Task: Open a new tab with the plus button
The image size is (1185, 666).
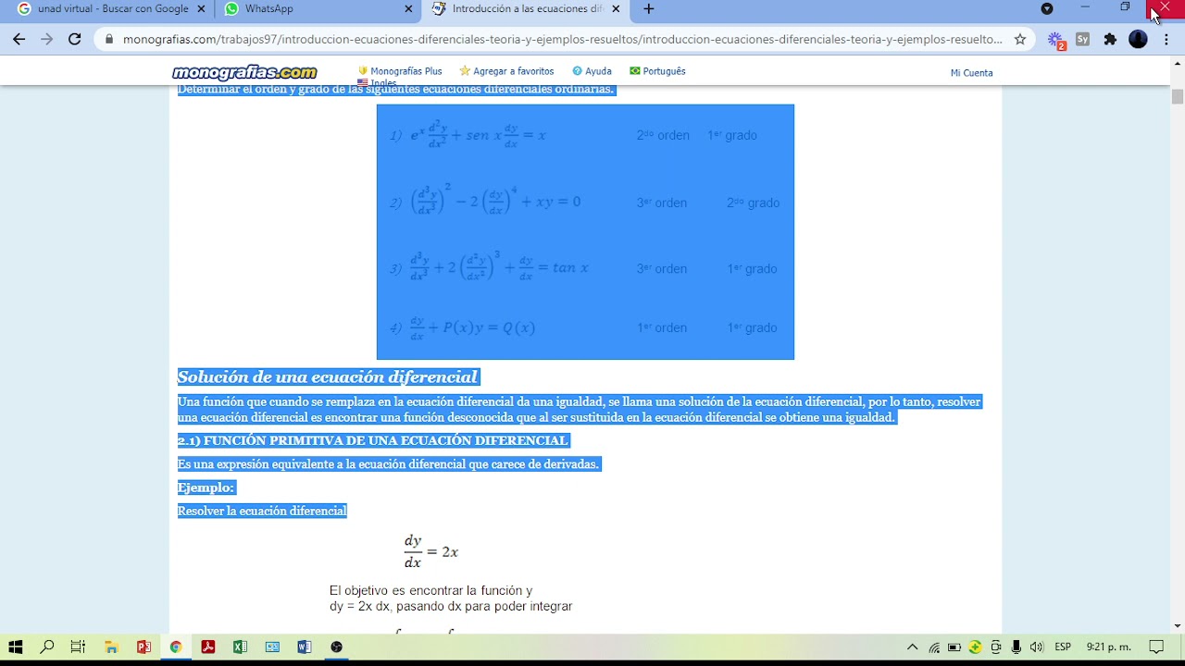Action: (x=649, y=9)
